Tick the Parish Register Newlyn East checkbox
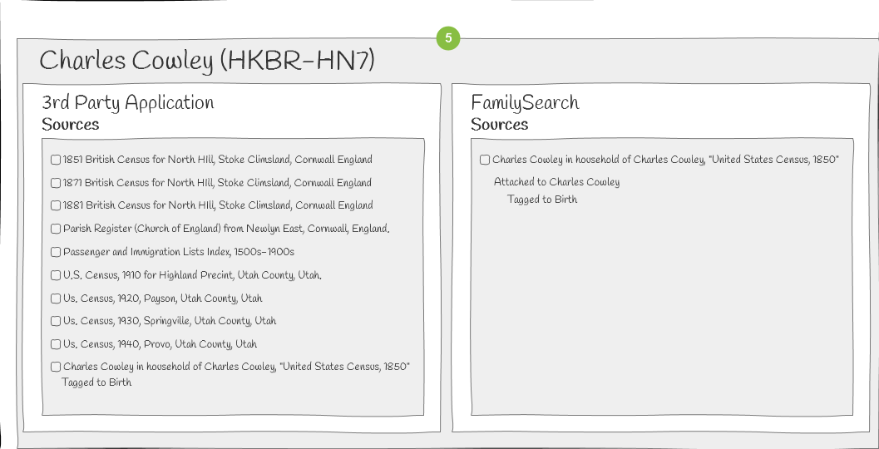The image size is (879, 449). [56, 229]
